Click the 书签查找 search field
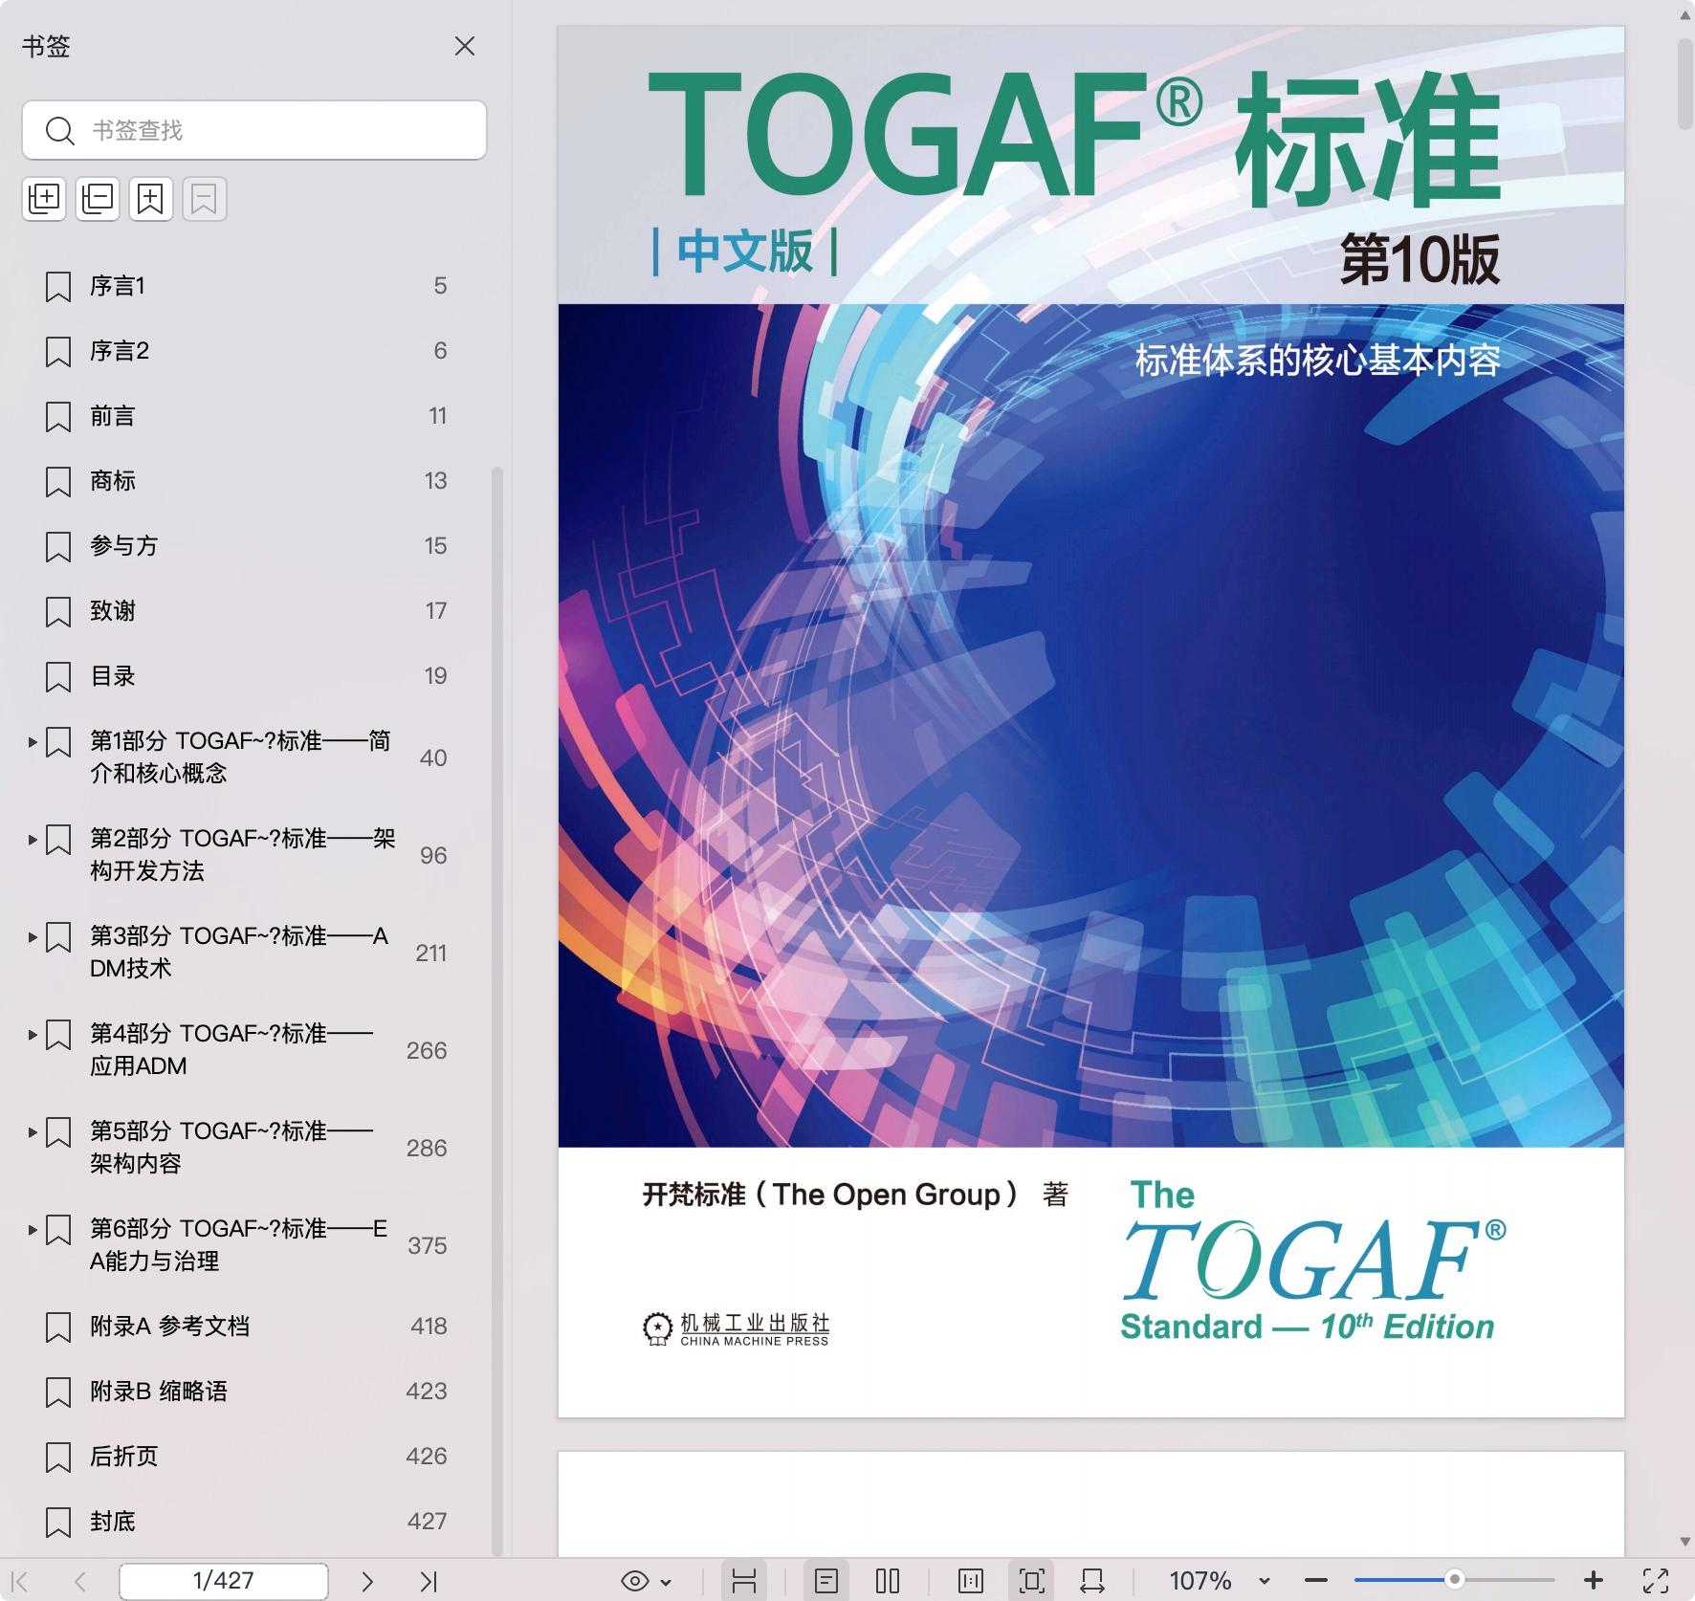The width and height of the screenshot is (1695, 1601). pos(268,130)
